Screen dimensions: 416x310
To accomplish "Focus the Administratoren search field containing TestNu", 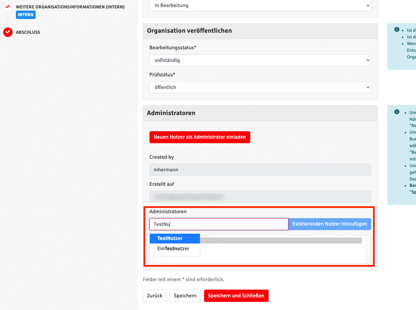I will [x=219, y=224].
